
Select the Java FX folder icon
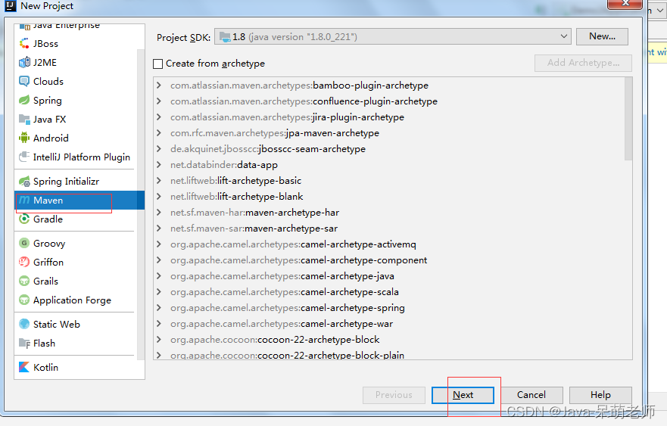pos(24,119)
